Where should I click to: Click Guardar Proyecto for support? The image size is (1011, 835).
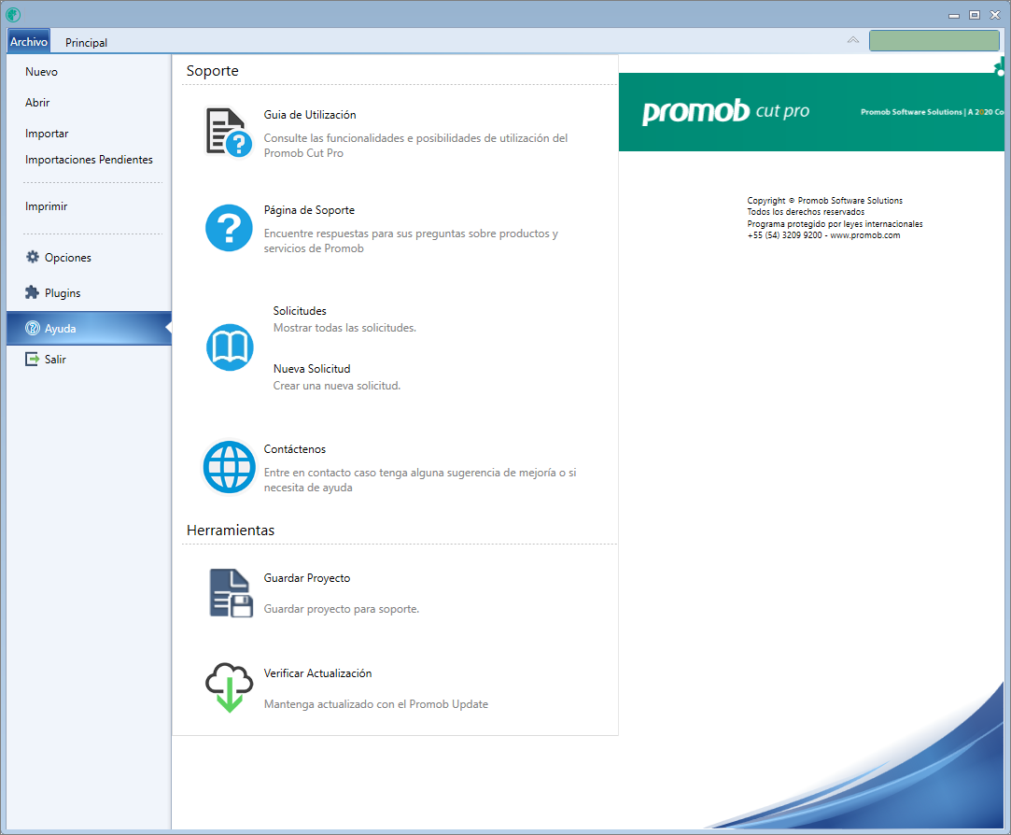(307, 578)
